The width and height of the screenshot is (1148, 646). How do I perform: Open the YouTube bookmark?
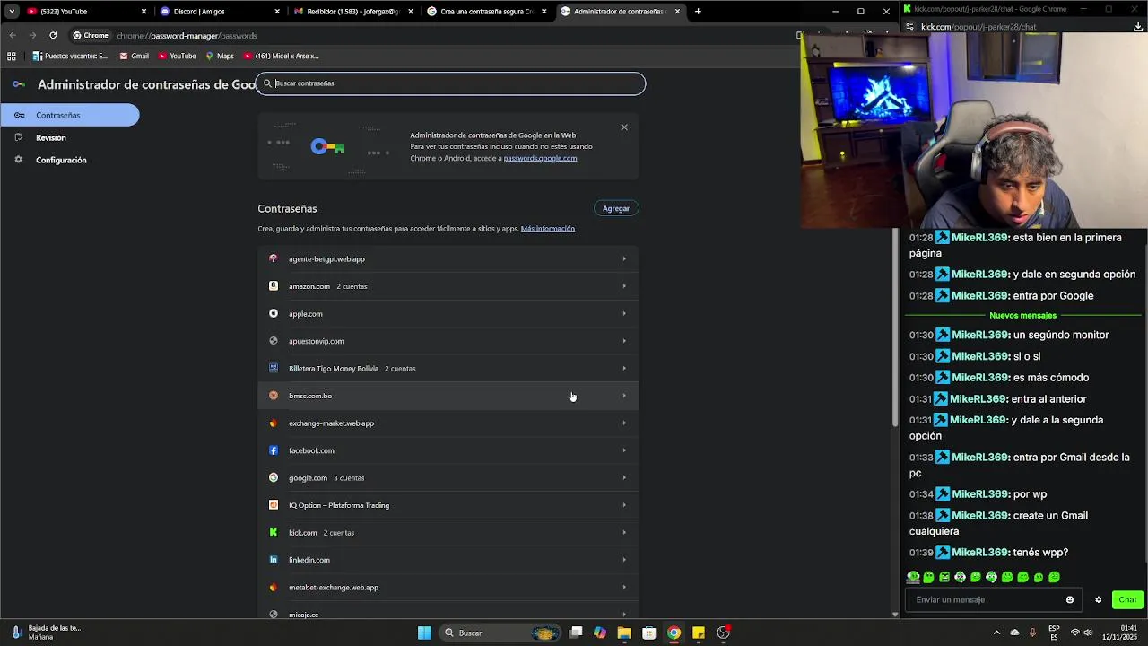177,56
